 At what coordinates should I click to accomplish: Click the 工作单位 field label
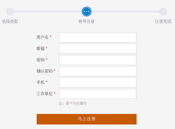pos(44,94)
